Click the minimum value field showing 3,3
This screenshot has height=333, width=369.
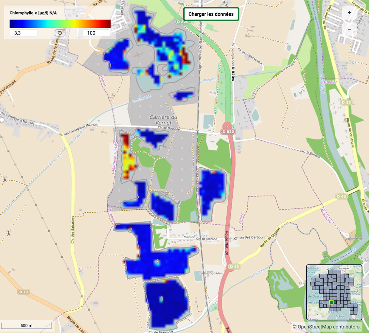coord(23,33)
